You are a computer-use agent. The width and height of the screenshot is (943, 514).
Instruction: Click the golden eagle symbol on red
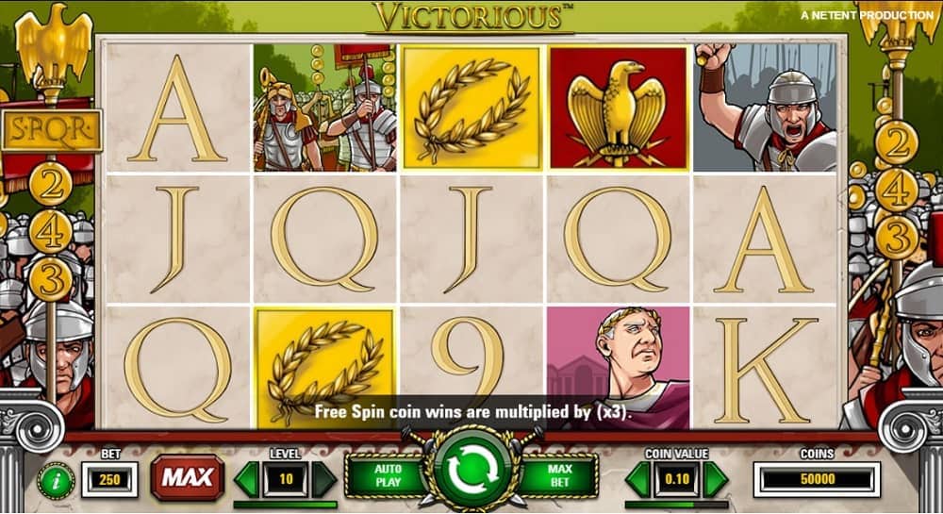point(619,108)
